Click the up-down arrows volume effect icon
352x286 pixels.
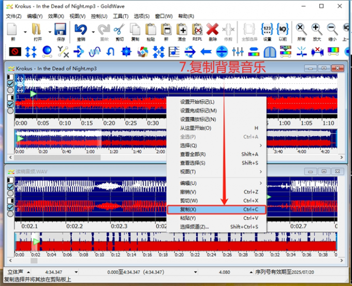[31, 52]
